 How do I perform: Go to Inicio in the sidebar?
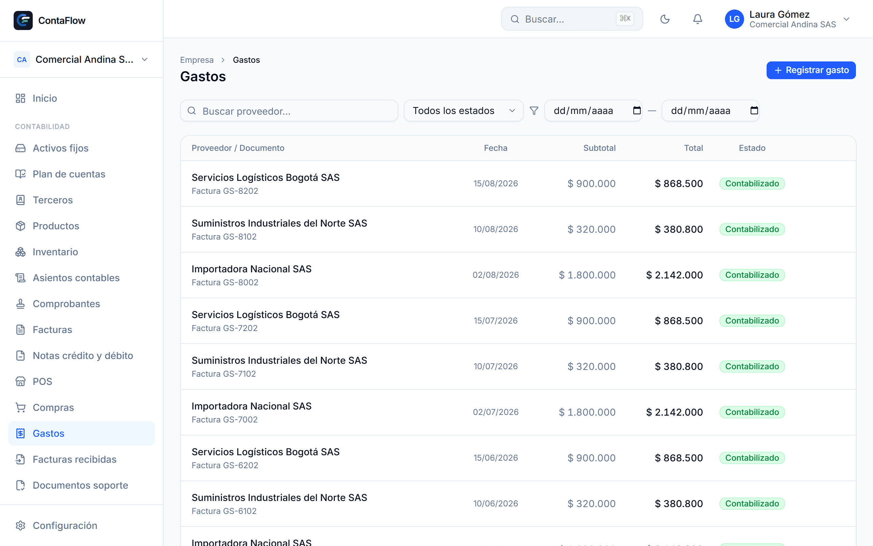click(x=82, y=98)
